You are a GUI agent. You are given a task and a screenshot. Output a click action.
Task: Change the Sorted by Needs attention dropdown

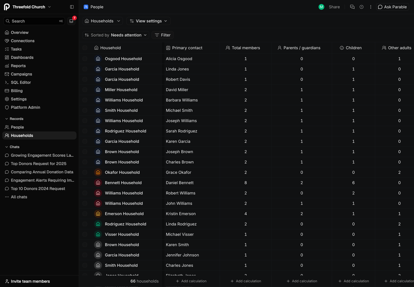[116, 35]
